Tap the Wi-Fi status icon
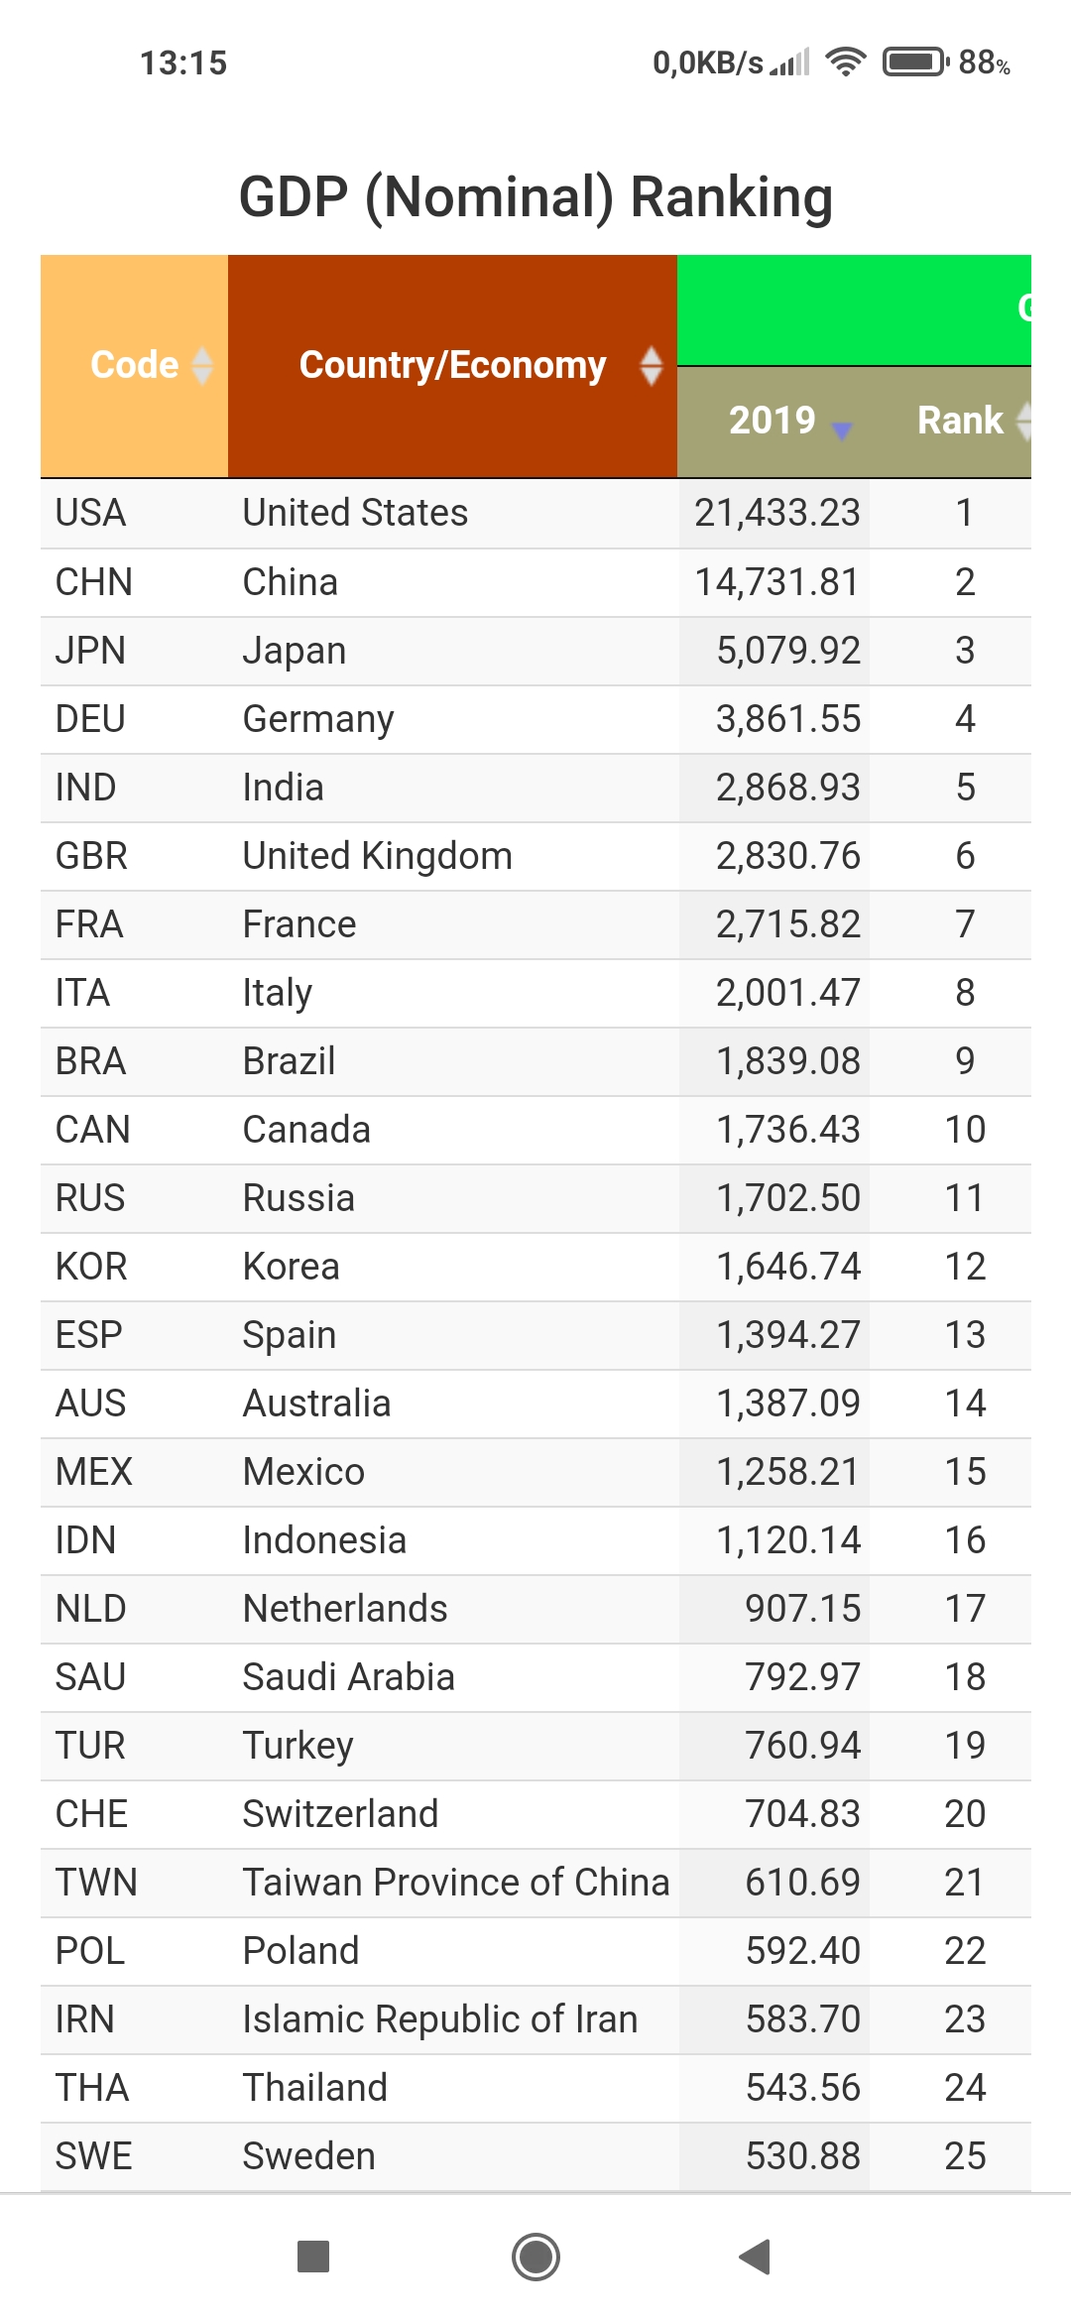1071x2321 pixels. [845, 62]
